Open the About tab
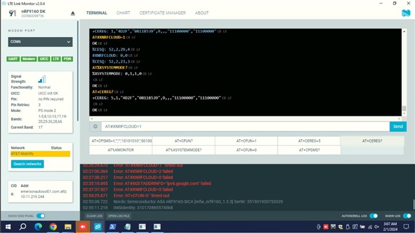The height and width of the screenshot is (233, 415). coord(202,13)
